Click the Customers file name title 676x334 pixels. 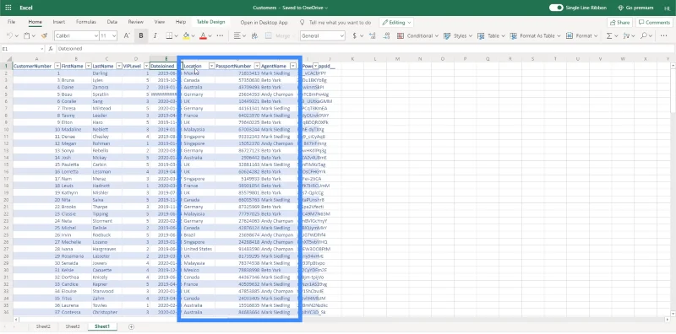pos(264,8)
